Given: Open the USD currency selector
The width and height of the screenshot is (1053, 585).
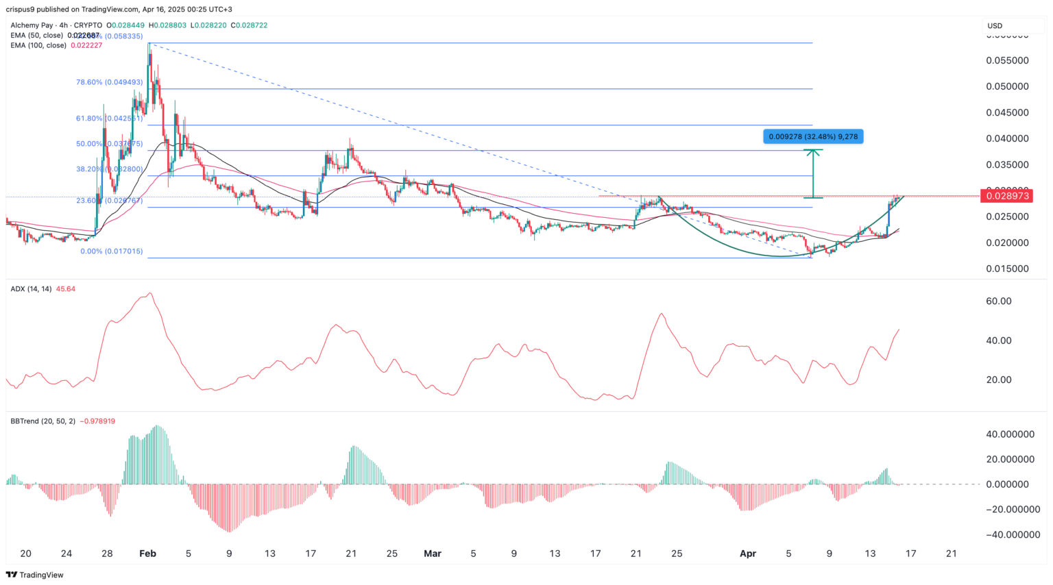Looking at the screenshot, I should pyautogui.click(x=994, y=25).
